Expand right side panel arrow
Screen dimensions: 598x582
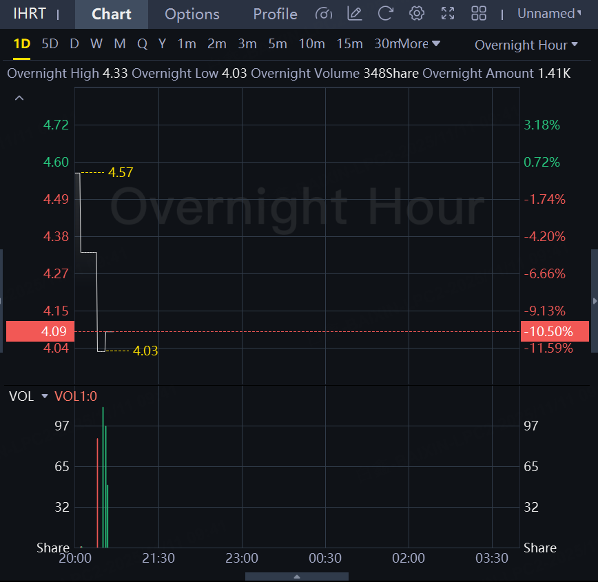tap(594, 301)
